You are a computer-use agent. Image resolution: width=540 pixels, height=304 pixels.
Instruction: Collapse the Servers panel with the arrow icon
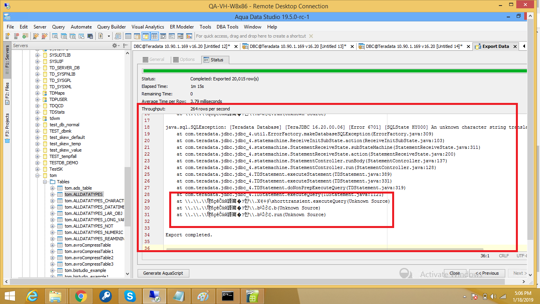coord(126,46)
